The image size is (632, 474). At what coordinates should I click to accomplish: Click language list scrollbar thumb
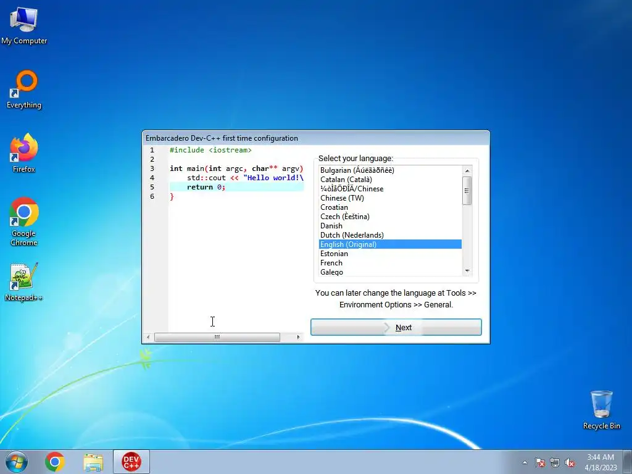[x=467, y=191]
